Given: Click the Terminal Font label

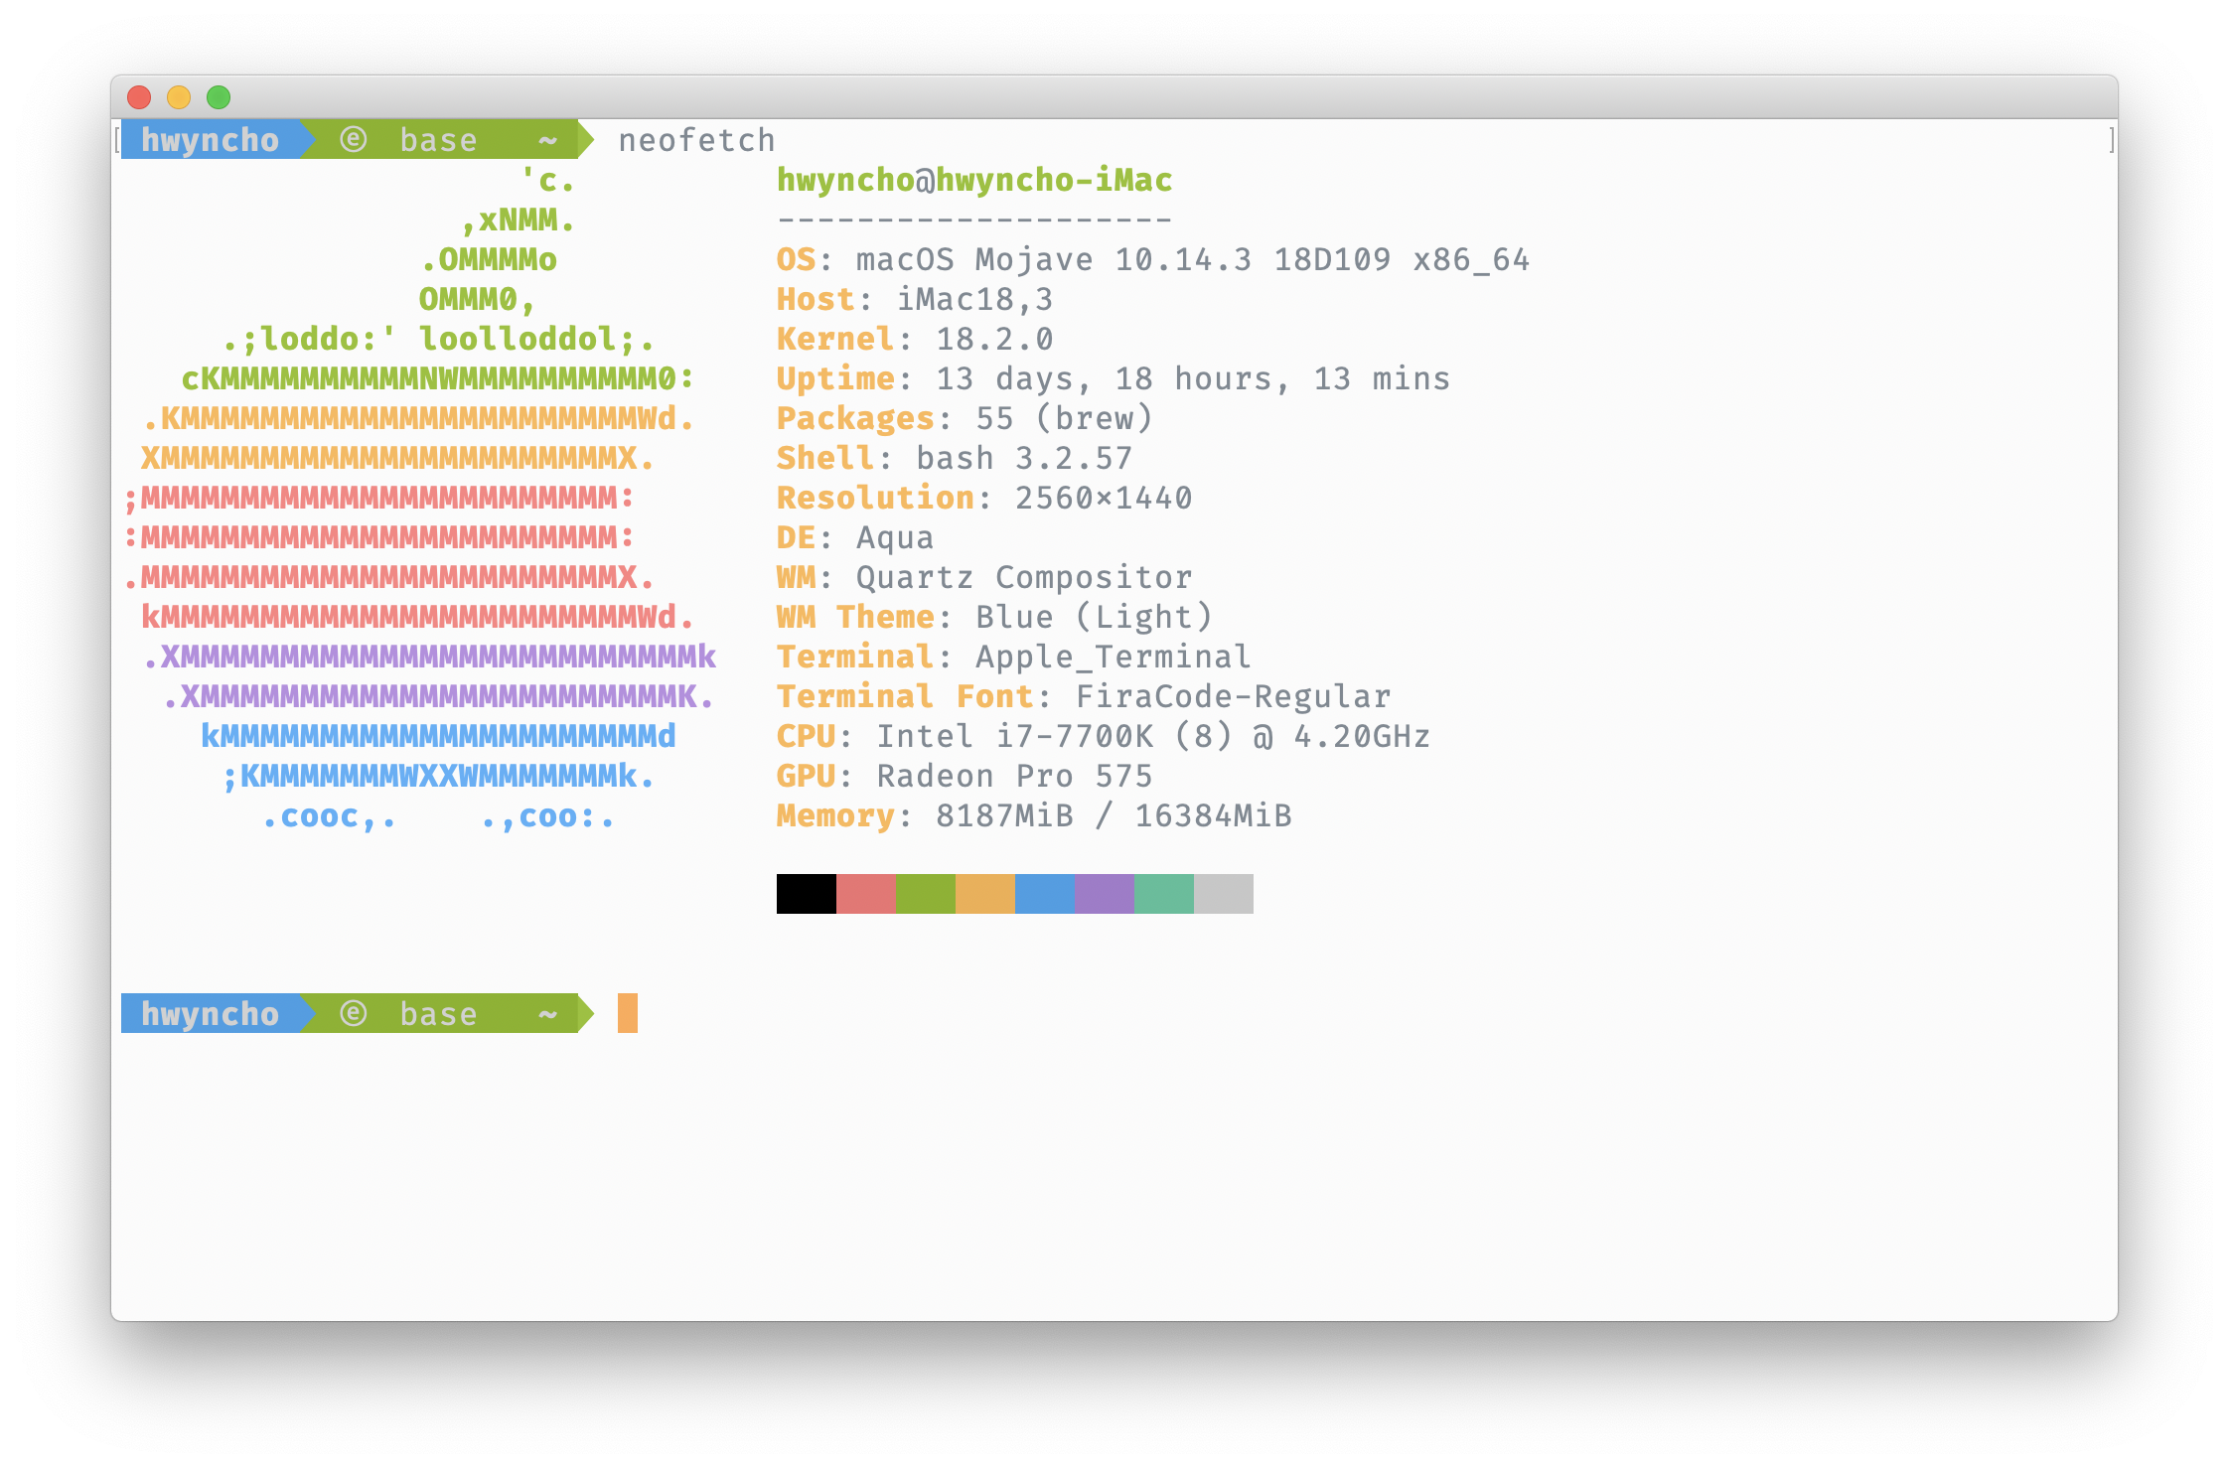Looking at the screenshot, I should [904, 696].
